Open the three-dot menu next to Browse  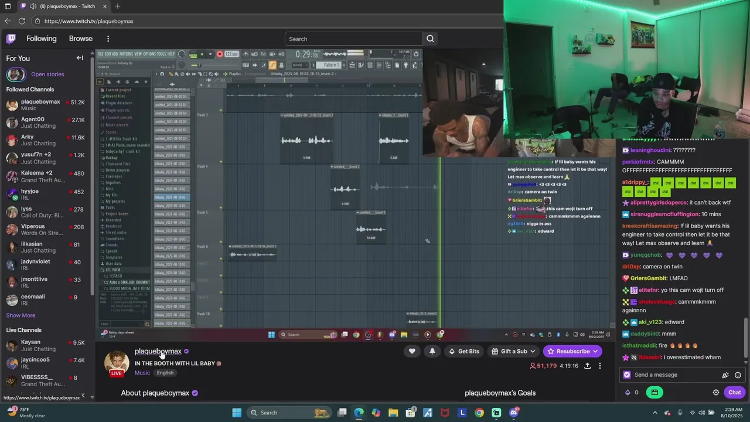click(108, 39)
